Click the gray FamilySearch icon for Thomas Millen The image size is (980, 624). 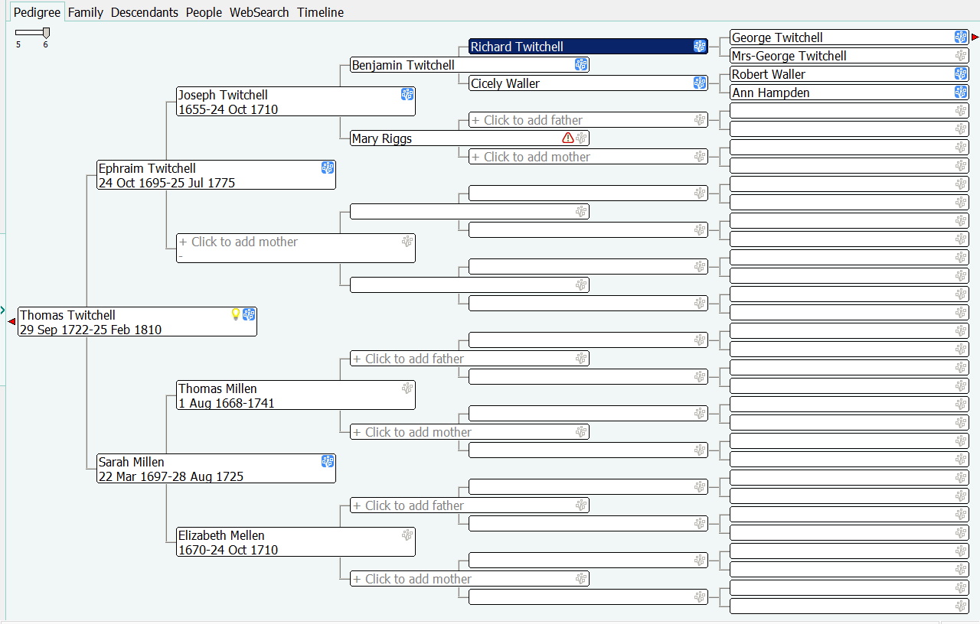click(x=407, y=388)
